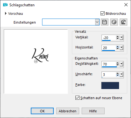Image resolution: width=131 pixels, height=118 pixels.
Task: Click in the Vertikal value field showing -20
Action: click(x=109, y=37)
